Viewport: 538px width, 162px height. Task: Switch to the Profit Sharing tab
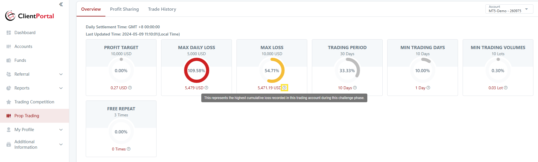pos(124,9)
